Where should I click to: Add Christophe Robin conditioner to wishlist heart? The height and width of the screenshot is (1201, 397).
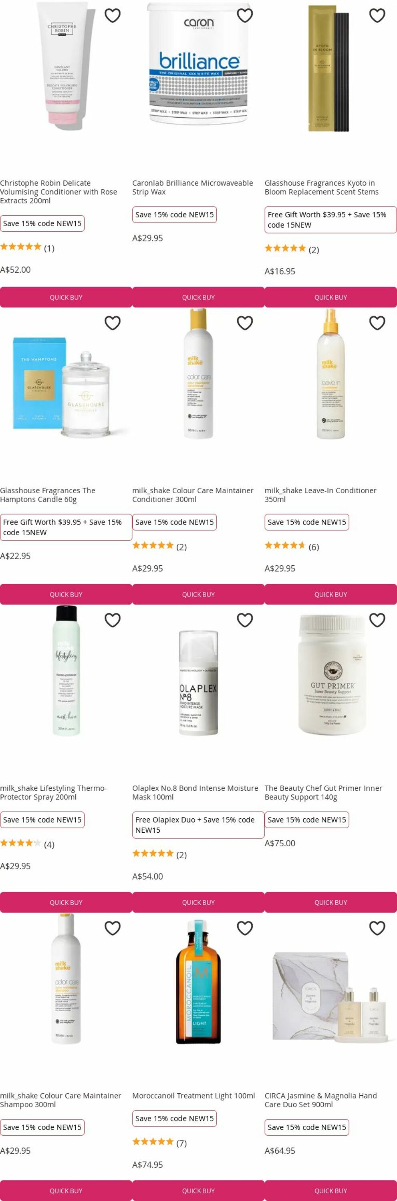coord(113,15)
